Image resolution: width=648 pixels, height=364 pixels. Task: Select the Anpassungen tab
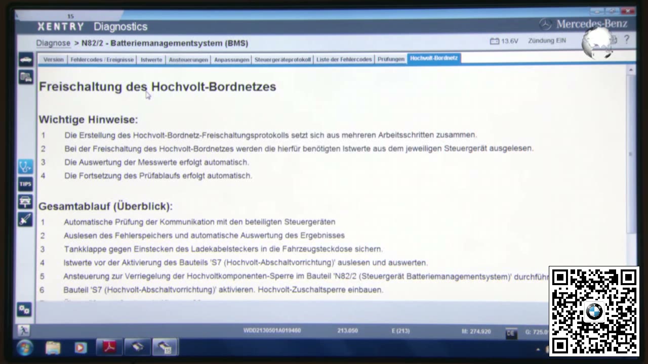coord(231,59)
